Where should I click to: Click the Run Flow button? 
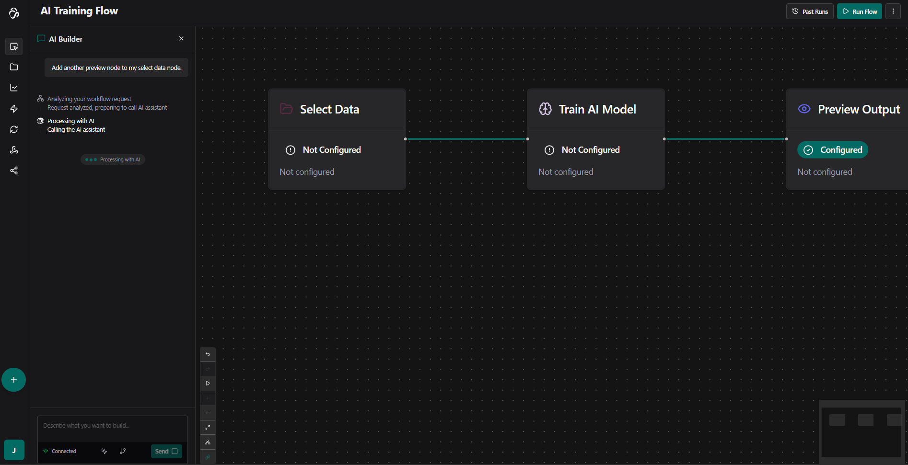(859, 11)
